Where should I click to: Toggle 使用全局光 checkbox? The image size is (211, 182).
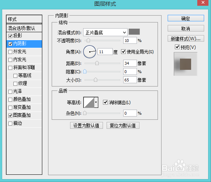(123, 52)
